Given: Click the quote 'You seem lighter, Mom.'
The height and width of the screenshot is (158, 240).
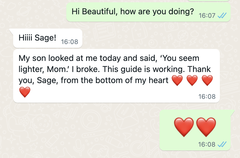Looking at the screenshot, I should click(x=109, y=64).
